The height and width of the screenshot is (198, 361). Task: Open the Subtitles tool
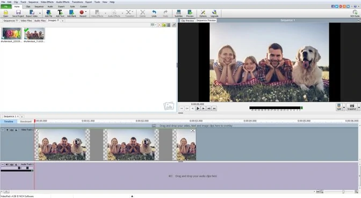[x=178, y=13]
